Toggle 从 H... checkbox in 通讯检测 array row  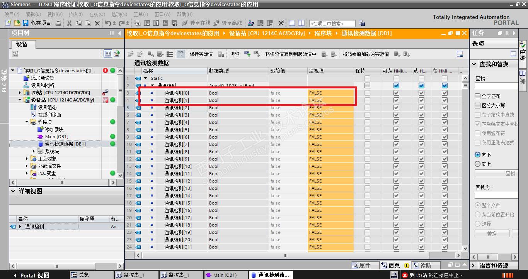point(421,86)
